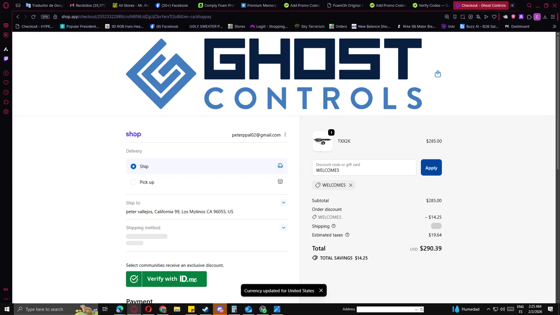Go back in browser history

click(x=18, y=17)
